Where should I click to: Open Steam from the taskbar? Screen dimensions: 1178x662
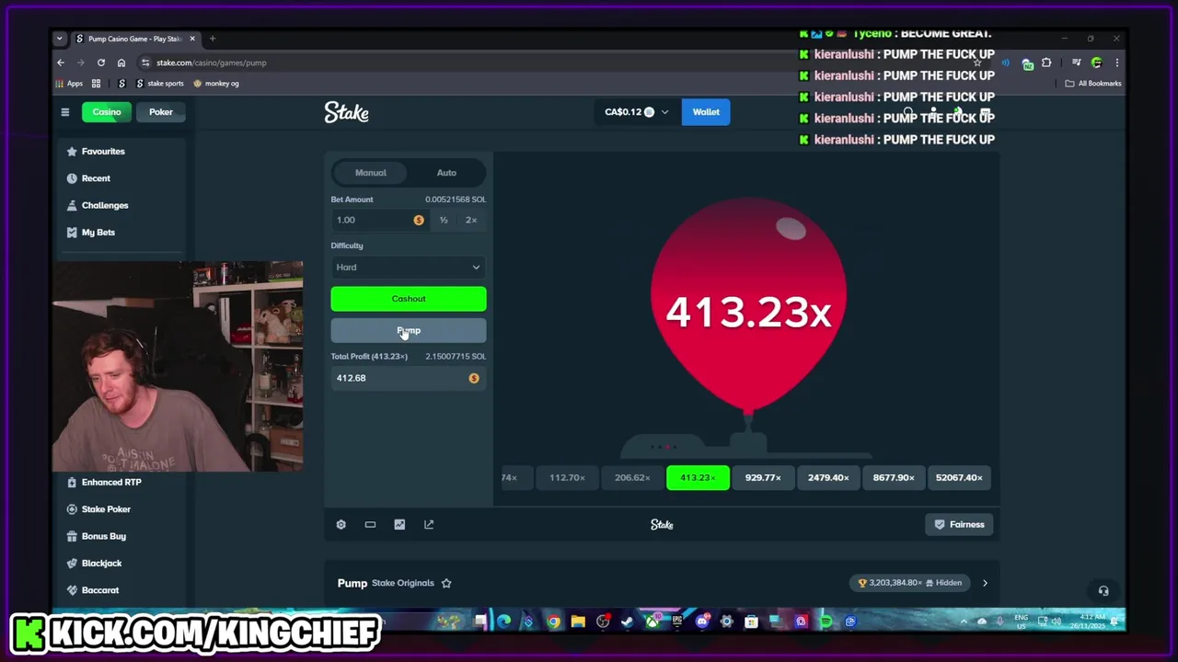click(x=627, y=622)
